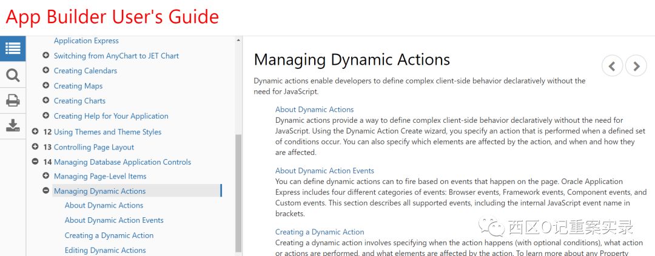Expand the Creating Maps section
The width and height of the screenshot is (655, 256).
(x=46, y=86)
